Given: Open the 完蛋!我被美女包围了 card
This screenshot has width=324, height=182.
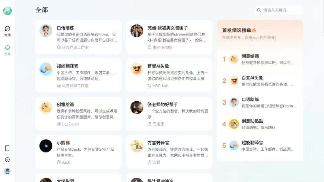Looking at the screenshot, I should (169, 37).
